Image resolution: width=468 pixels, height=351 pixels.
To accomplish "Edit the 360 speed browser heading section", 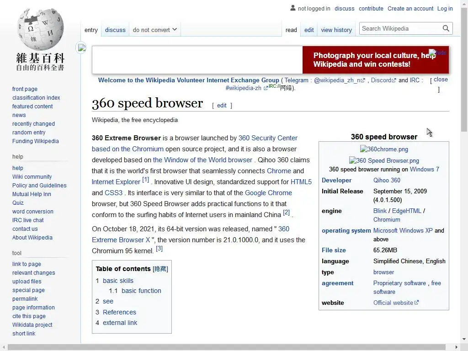I will 222,106.
